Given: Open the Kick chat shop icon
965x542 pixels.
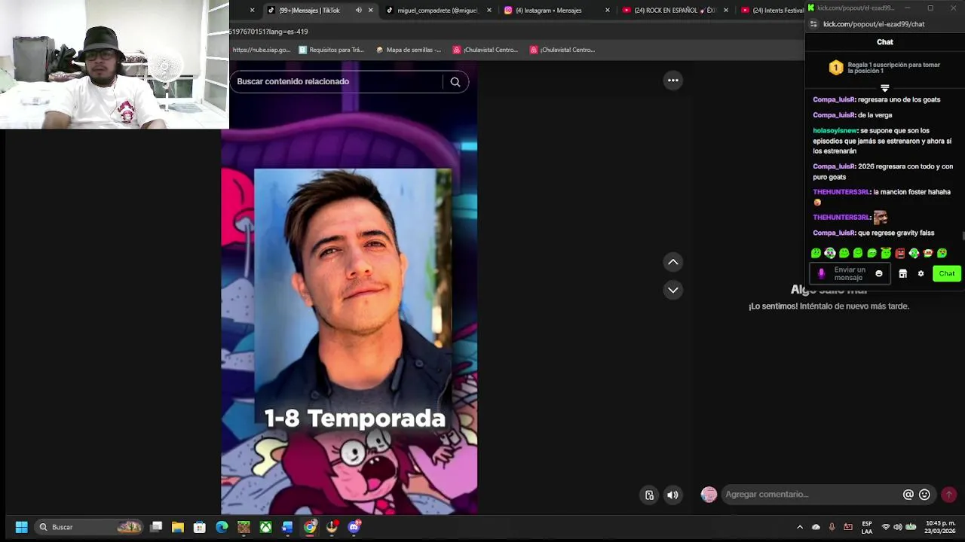Looking at the screenshot, I should point(902,274).
